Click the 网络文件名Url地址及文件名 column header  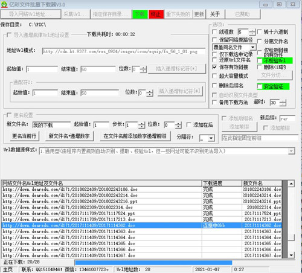coord(101,183)
